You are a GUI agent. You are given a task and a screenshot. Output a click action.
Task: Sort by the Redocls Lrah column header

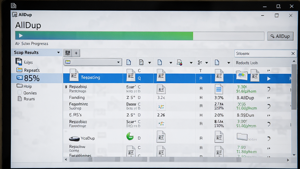point(247,63)
